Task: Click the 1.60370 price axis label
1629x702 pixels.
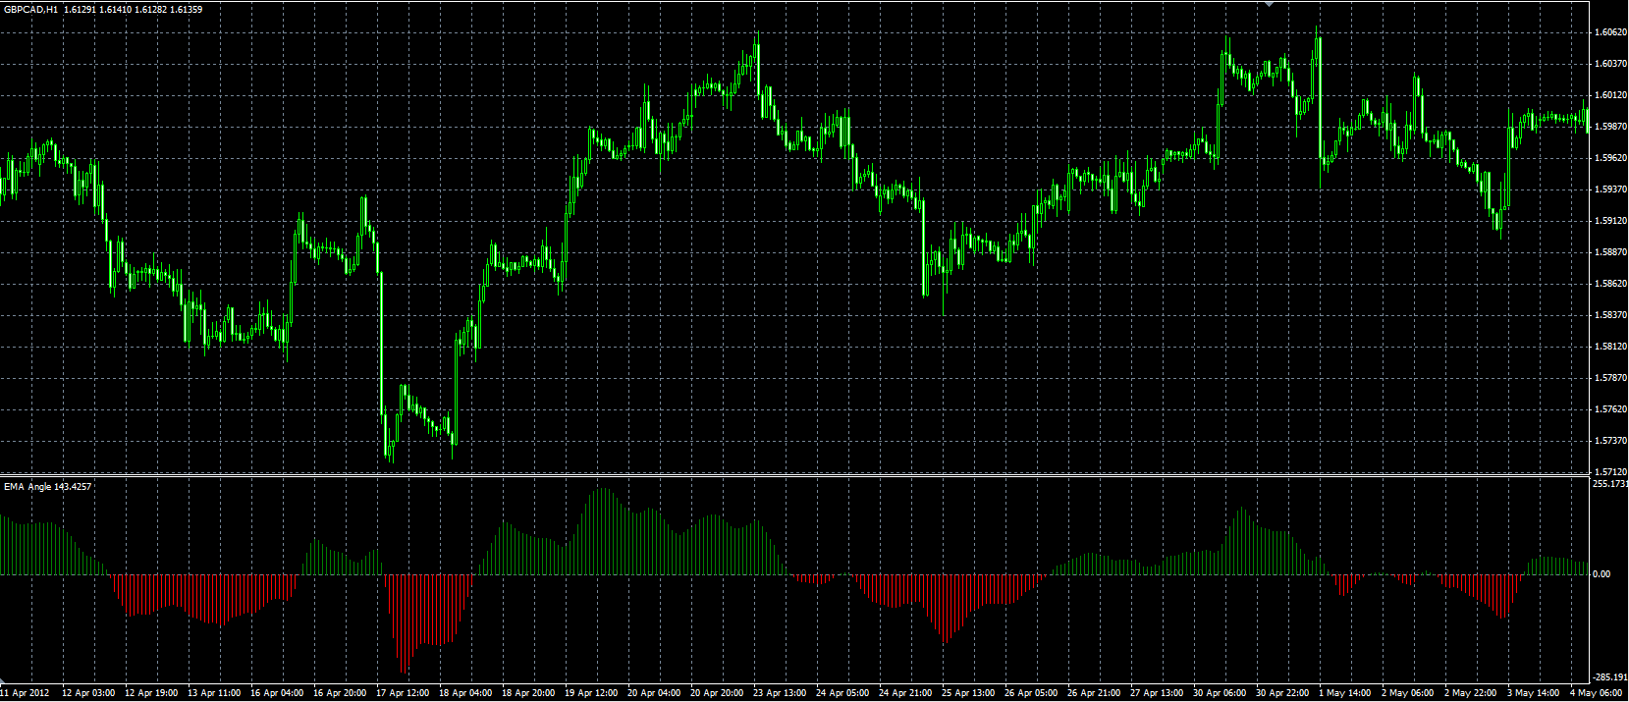Action: pyautogui.click(x=1610, y=64)
